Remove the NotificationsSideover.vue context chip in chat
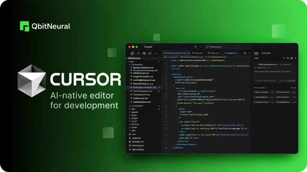The height and width of the screenshot is (172, 307). [277, 64]
